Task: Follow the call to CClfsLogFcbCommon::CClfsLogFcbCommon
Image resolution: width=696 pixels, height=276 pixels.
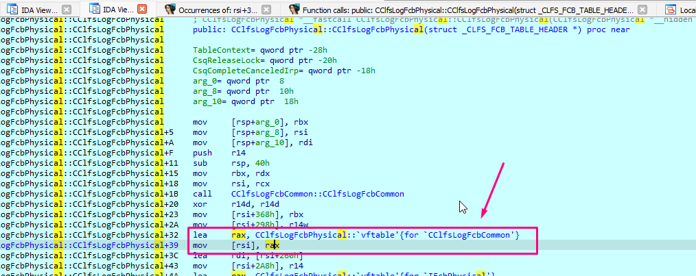Action: (317, 194)
